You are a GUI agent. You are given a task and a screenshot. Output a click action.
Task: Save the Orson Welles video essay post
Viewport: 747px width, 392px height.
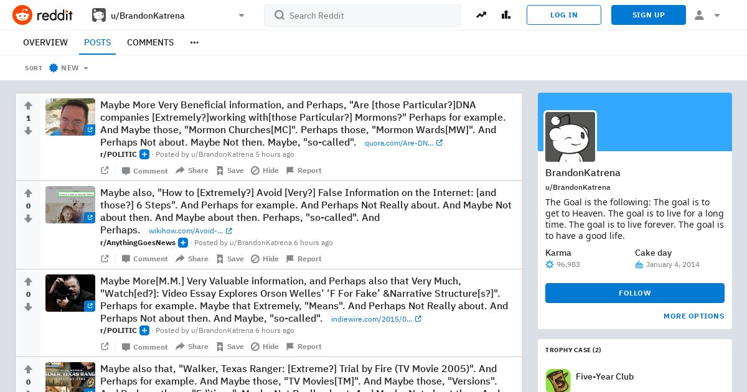pos(230,347)
